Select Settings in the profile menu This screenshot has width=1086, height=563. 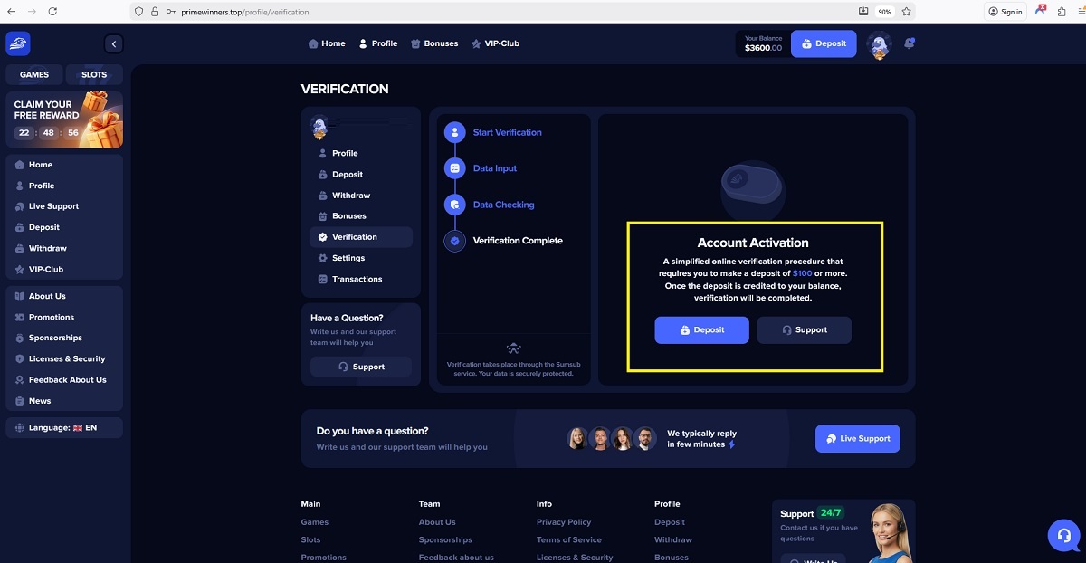(x=348, y=258)
